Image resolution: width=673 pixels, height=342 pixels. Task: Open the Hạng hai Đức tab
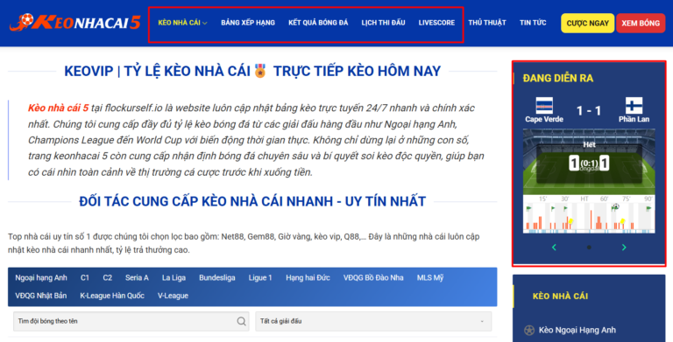308,278
